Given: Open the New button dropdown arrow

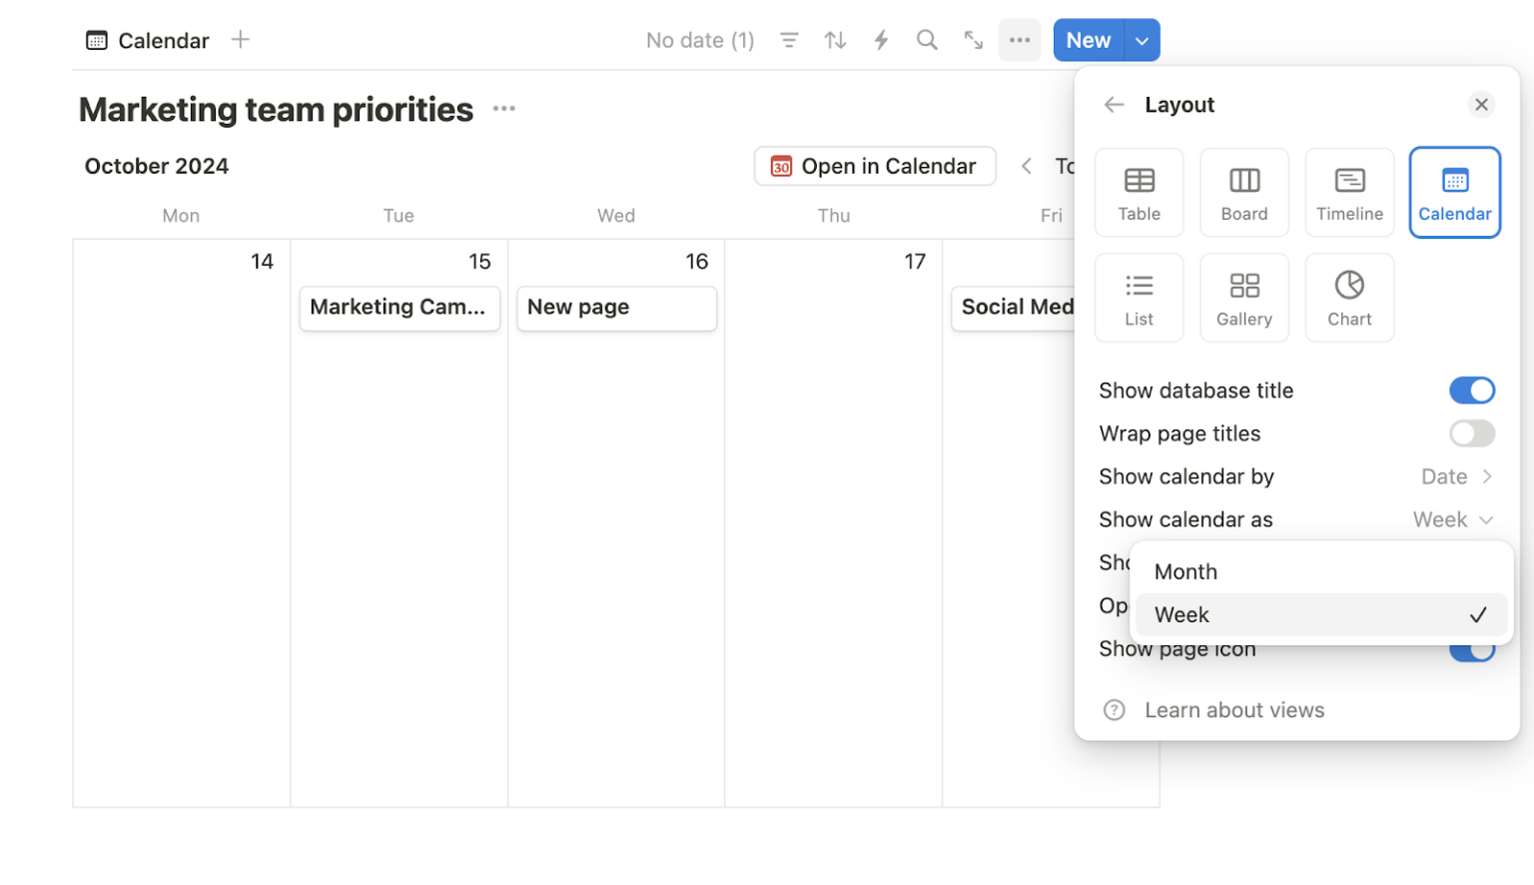Looking at the screenshot, I should [1142, 40].
